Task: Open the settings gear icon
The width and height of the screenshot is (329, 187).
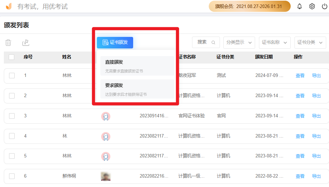Action: click(x=312, y=7)
